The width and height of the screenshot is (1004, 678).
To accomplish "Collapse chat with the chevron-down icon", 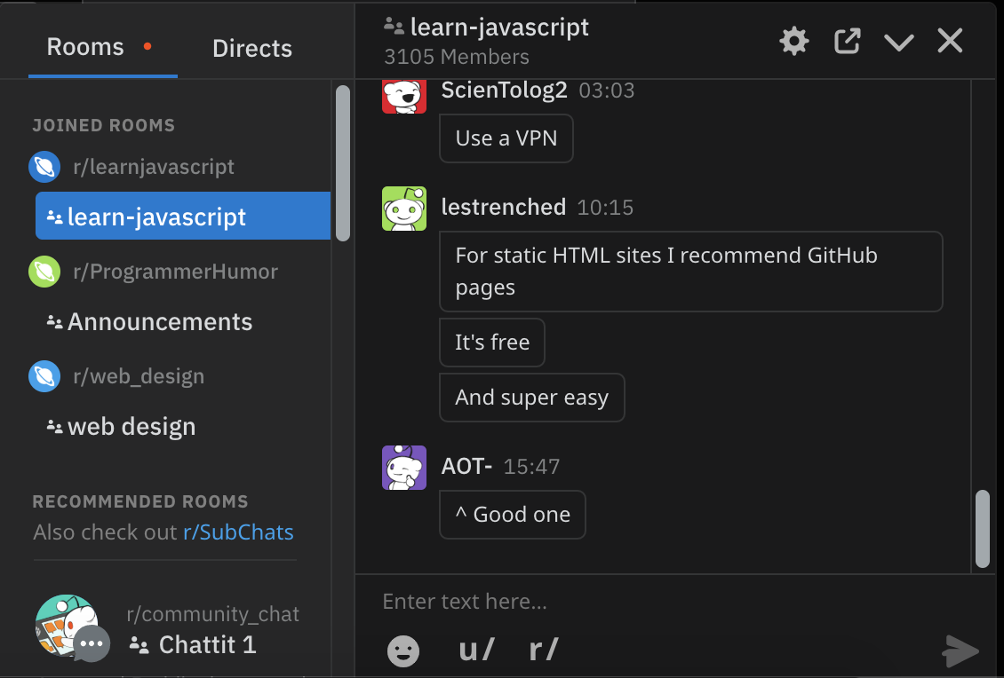I will coord(899,42).
